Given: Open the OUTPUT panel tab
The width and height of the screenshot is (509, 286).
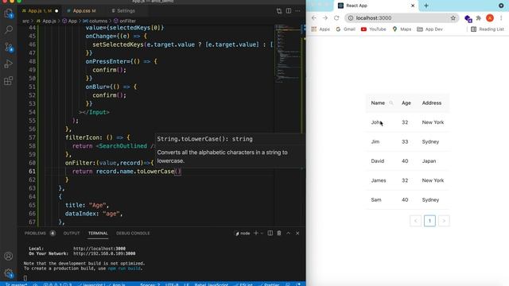Looking at the screenshot, I should pos(72,233).
